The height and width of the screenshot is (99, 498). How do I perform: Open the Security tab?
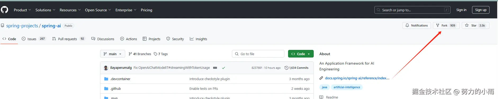175,39
